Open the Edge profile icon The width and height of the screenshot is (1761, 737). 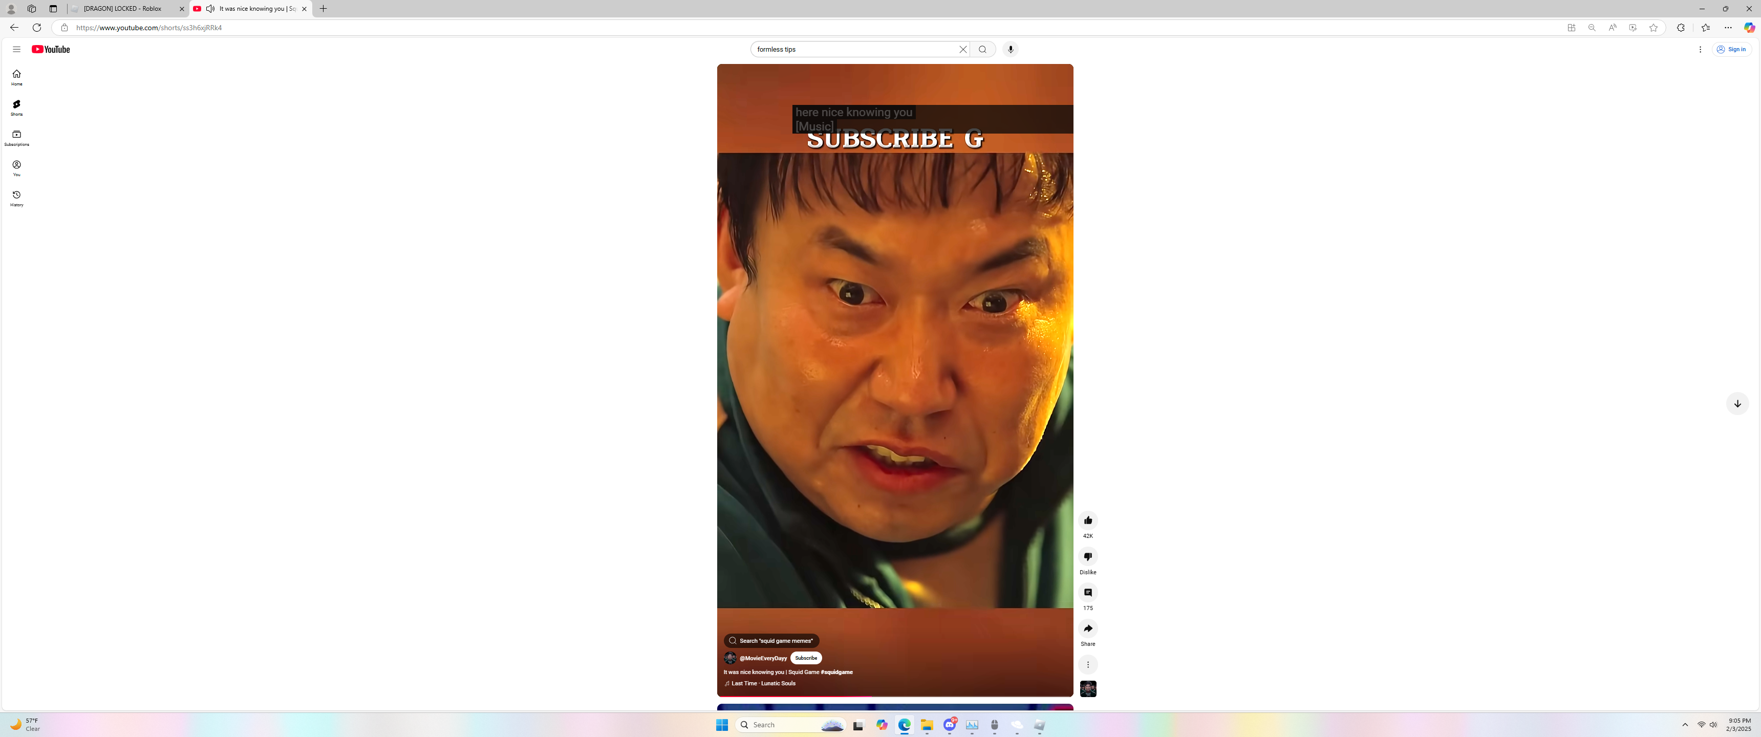11,9
